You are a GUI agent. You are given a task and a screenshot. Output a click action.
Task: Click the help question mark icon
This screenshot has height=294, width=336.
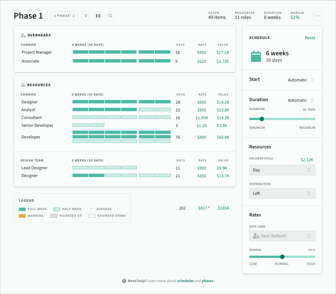pyautogui.click(x=124, y=281)
